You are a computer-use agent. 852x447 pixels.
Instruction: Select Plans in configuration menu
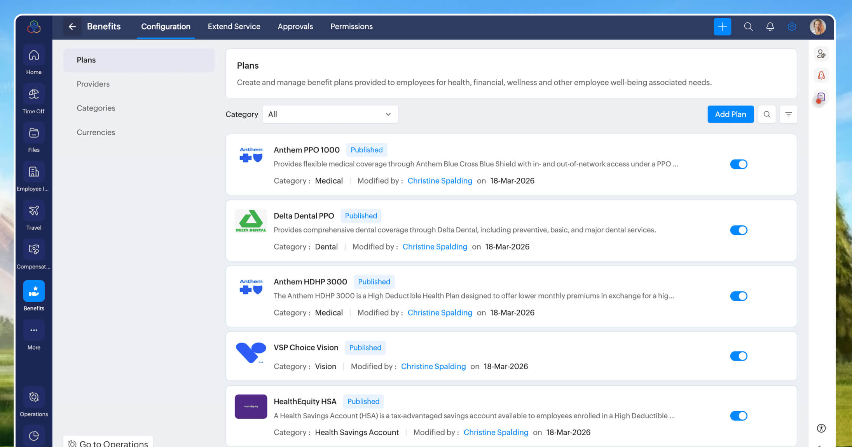(139, 60)
